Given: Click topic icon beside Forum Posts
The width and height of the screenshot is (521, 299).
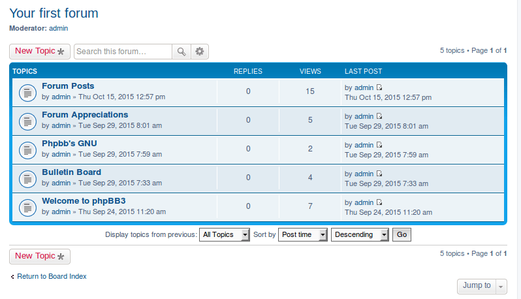Looking at the screenshot, I should 27,93.
